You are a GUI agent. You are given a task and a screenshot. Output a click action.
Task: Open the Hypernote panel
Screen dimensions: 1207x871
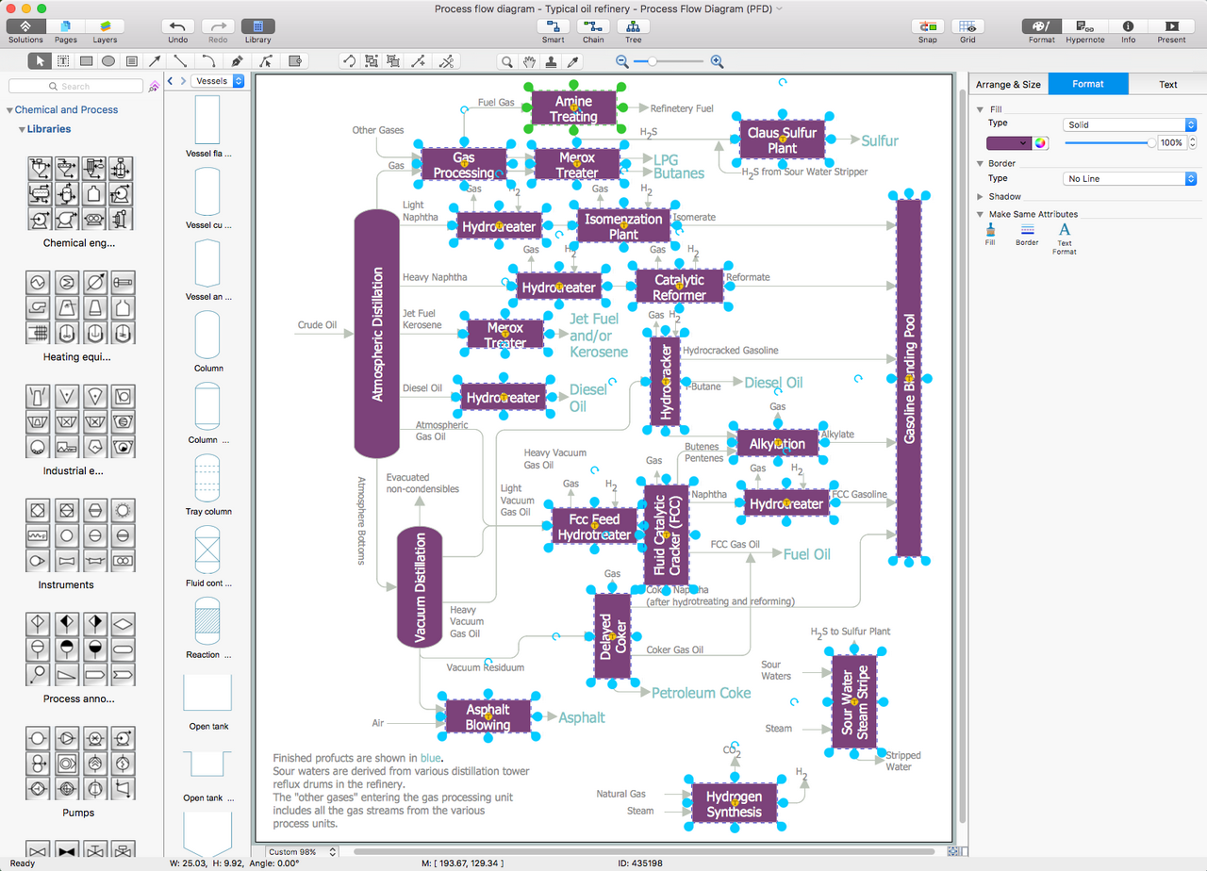[1084, 26]
